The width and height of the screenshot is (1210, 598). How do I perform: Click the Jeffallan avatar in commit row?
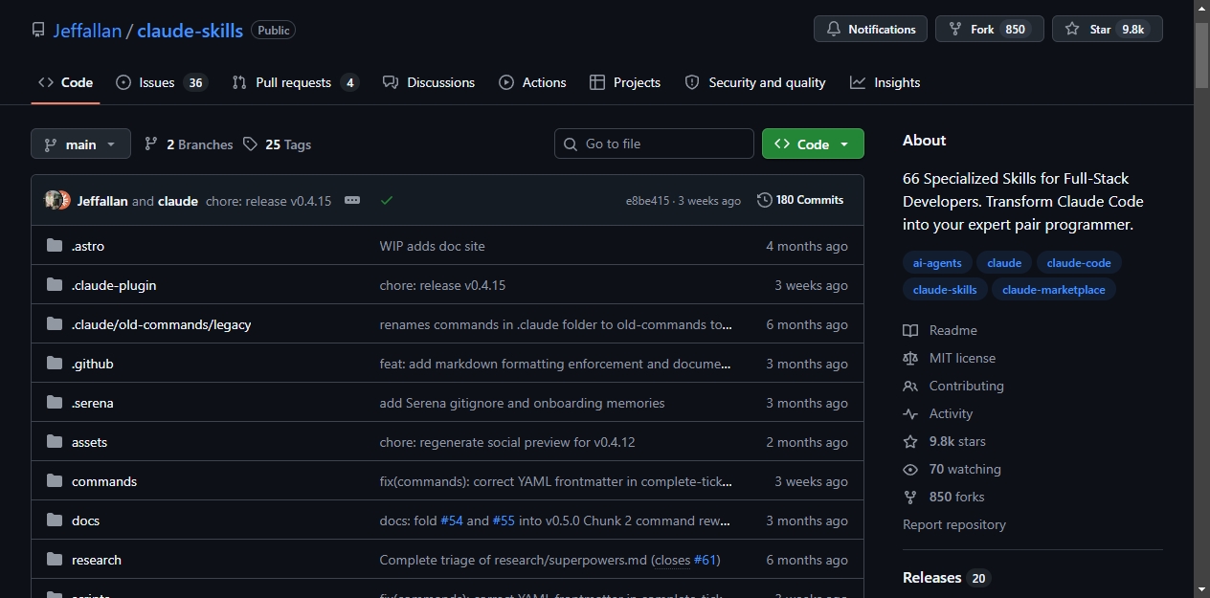coord(53,200)
